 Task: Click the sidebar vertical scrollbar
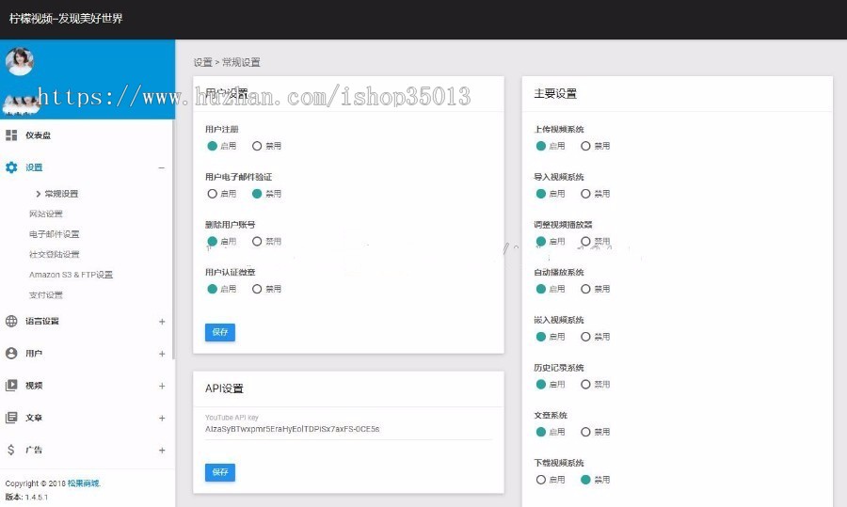coord(173,239)
